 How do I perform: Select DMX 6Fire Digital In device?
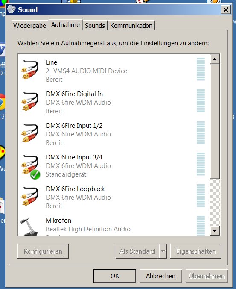click(x=114, y=103)
